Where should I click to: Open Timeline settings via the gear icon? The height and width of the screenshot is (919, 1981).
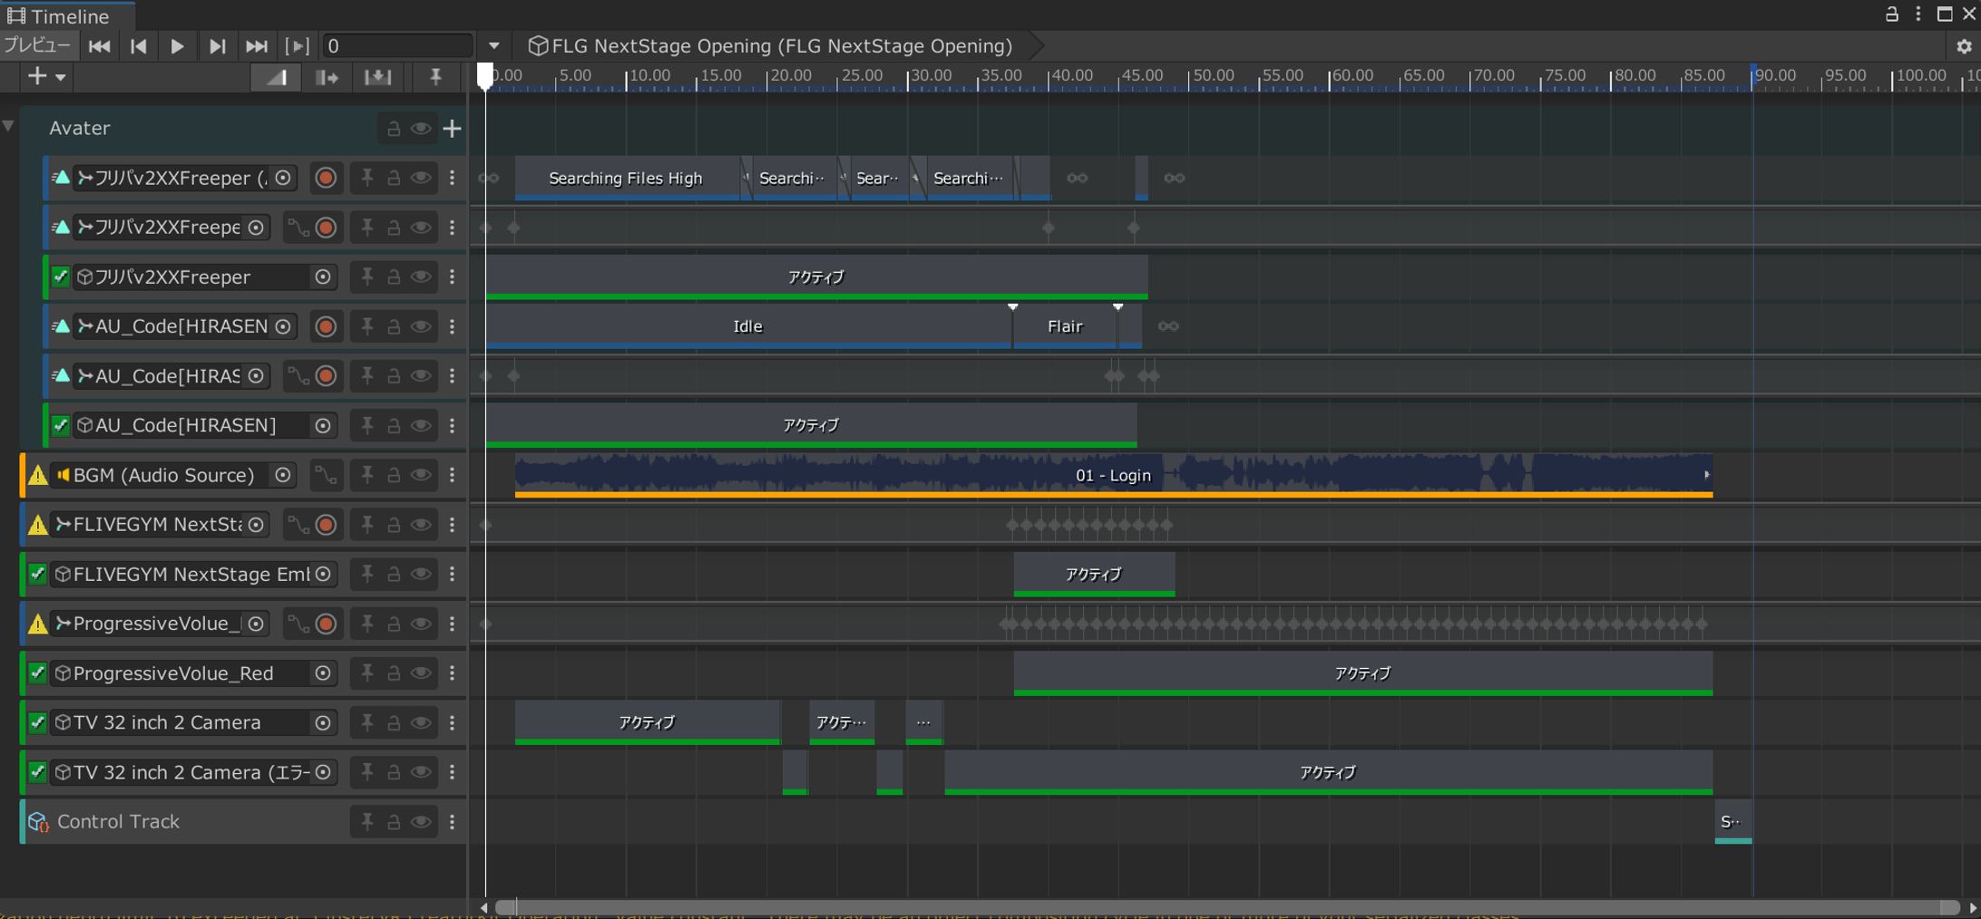point(1964,45)
